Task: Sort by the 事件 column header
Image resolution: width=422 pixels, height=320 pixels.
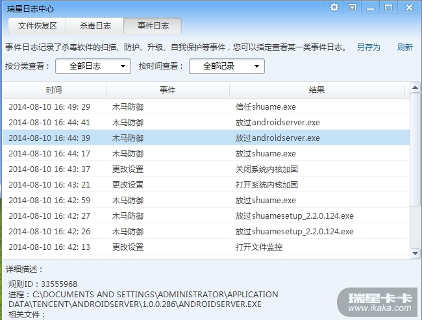Action: coord(168,90)
